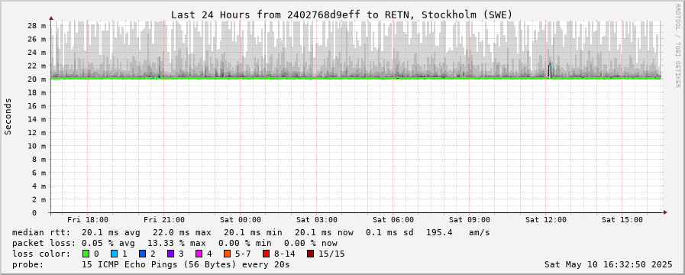Image resolution: width=685 pixels, height=275 pixels.
Task: Click the red arrow at the top of the Y axis
Action: [51, 18]
